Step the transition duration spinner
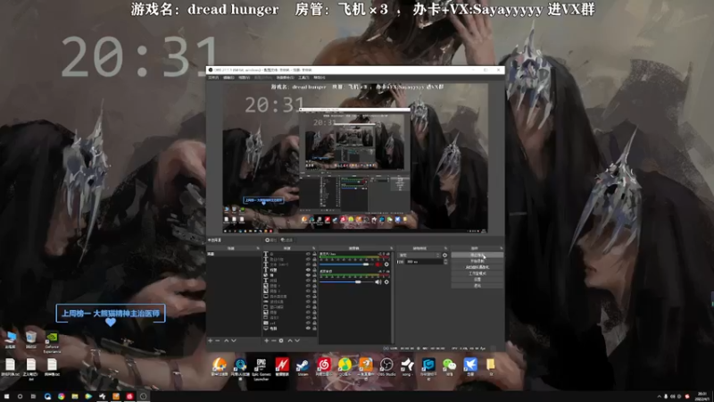 [445, 262]
